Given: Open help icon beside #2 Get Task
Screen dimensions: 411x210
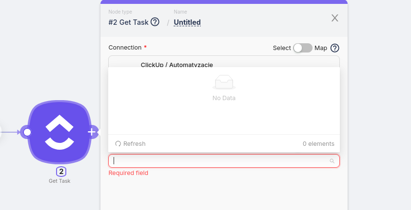Looking at the screenshot, I should 155,22.
